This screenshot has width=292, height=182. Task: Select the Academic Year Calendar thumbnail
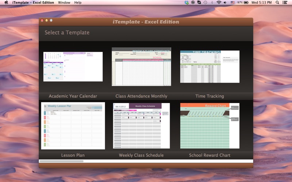(73, 67)
